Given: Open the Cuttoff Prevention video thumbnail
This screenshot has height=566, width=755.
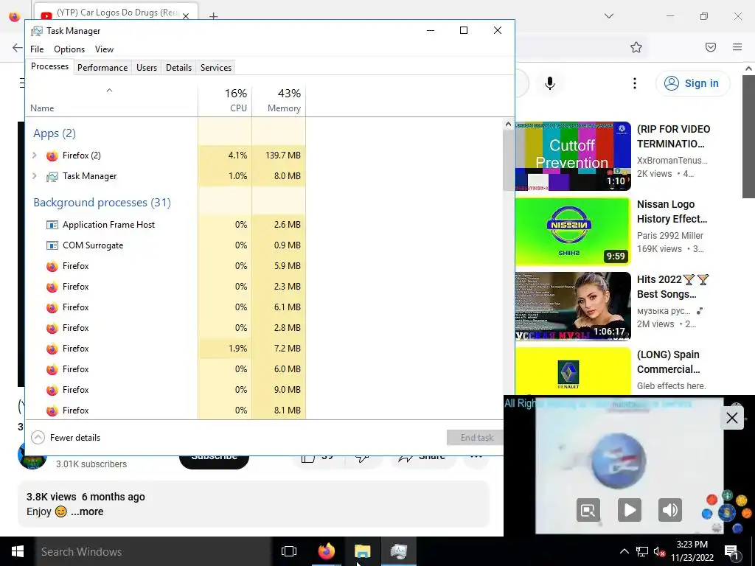Looking at the screenshot, I should tap(573, 156).
